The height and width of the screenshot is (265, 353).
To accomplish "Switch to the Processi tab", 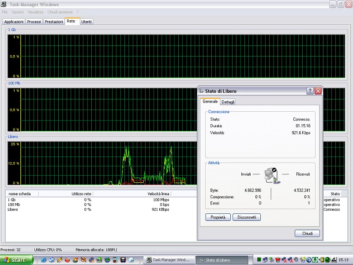I will pyautogui.click(x=34, y=22).
